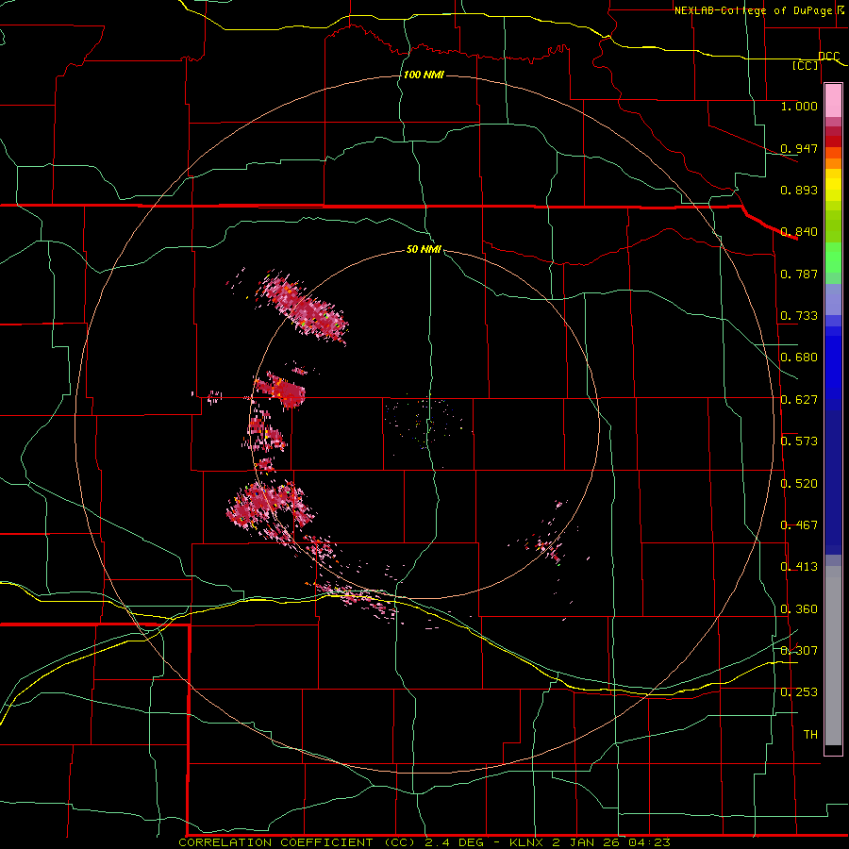This screenshot has height=849, width=849.
Task: Pick the bright green segment of color bar
Action: [833, 258]
